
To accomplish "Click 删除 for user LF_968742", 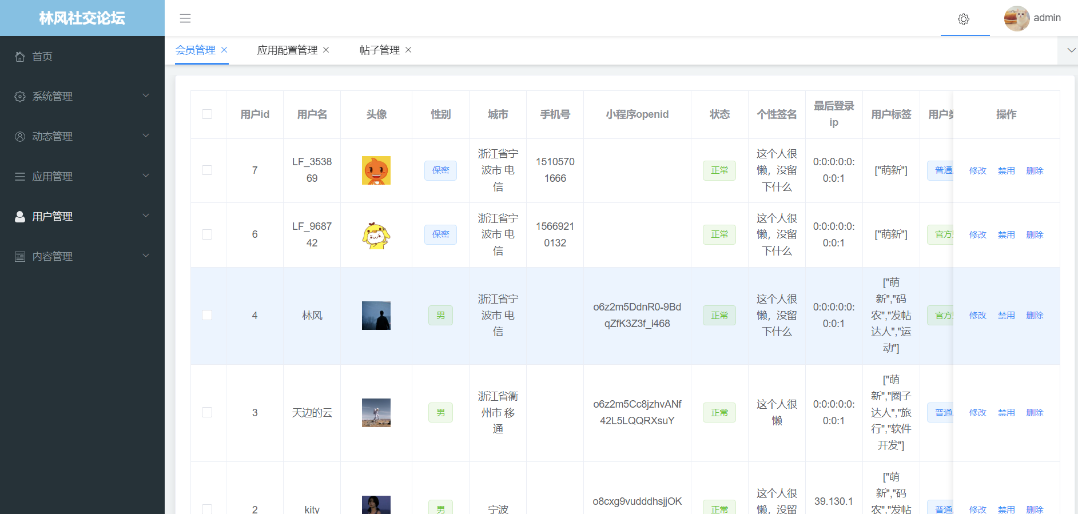I will click(1035, 234).
